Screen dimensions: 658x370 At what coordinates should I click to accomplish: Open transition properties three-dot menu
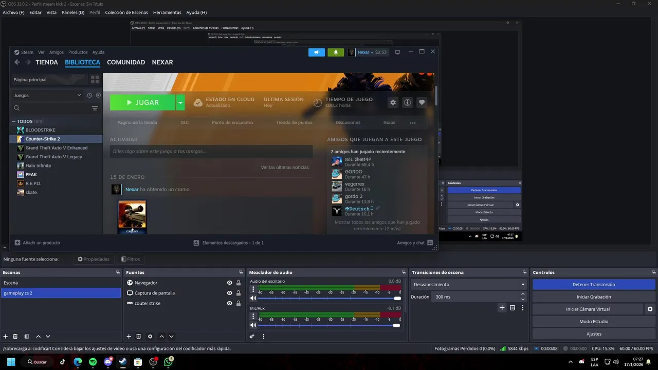pos(523,308)
